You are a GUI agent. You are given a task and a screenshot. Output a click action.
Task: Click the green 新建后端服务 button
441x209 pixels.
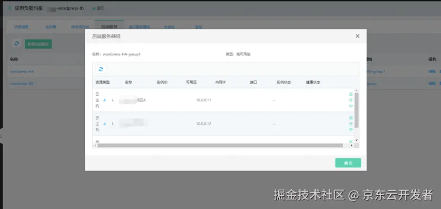38,44
